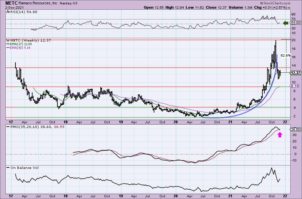Select the METC (Weekly) 12.37 legend label
Screen dimensions: 302x199
pos(31,41)
